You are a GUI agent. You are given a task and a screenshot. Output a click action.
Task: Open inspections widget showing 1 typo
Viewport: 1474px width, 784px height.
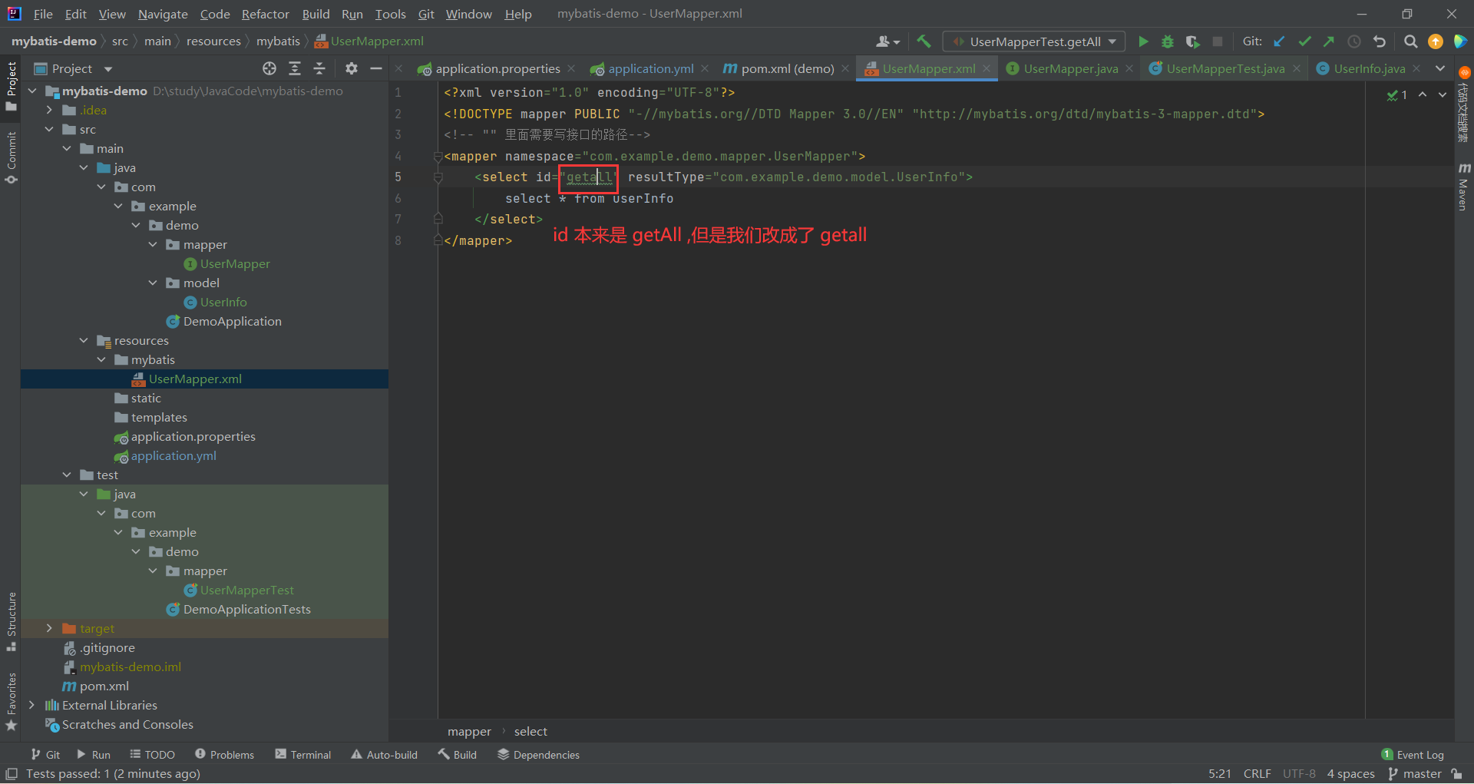pos(1397,95)
